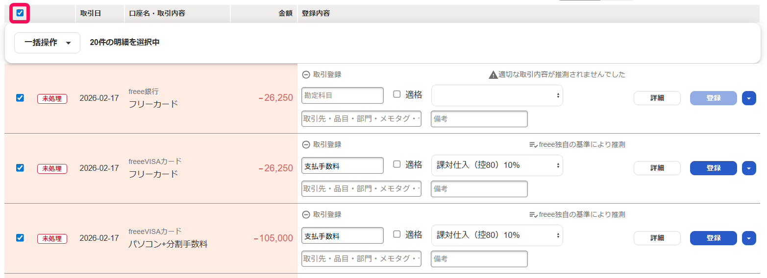767x278 pixels.
Task: Open the empty tax category dropdown in freee銀行 row
Action: [x=497, y=95]
